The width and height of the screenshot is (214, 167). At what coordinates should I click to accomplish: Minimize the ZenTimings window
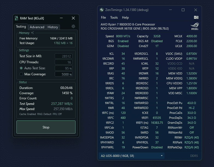click(x=170, y=10)
